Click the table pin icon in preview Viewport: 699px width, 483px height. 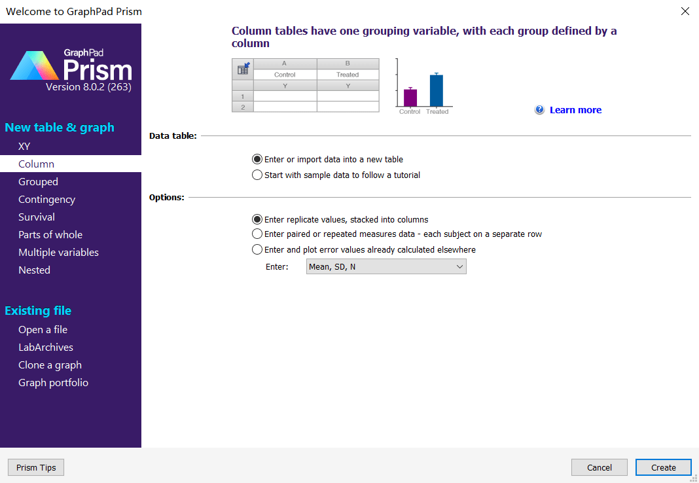(243, 69)
